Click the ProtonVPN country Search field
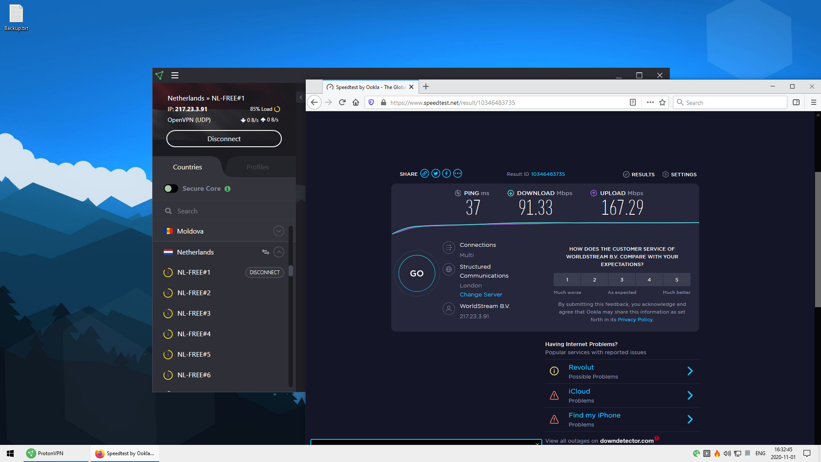 (224, 211)
